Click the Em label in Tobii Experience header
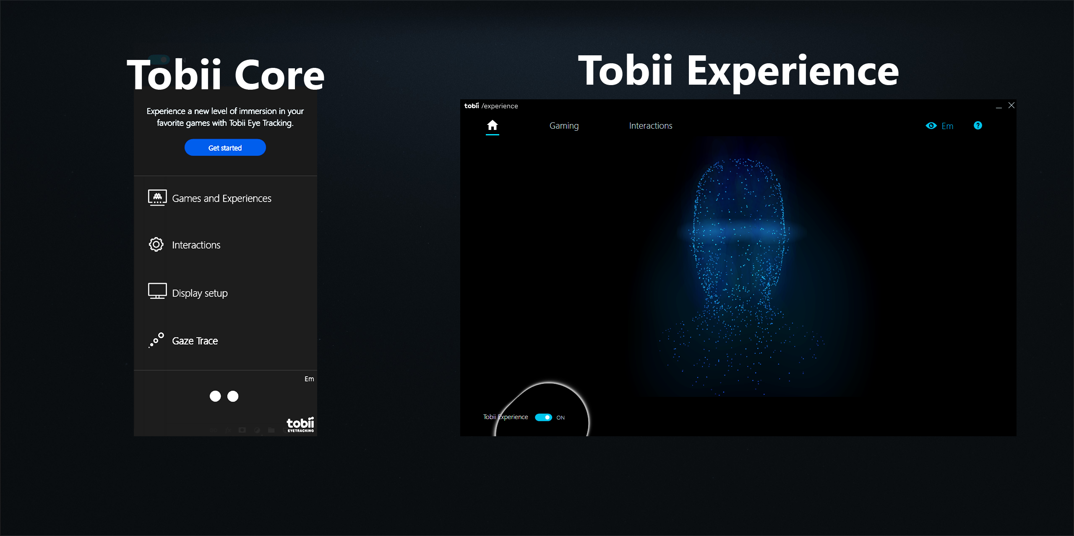The height and width of the screenshot is (536, 1074). [x=947, y=126]
